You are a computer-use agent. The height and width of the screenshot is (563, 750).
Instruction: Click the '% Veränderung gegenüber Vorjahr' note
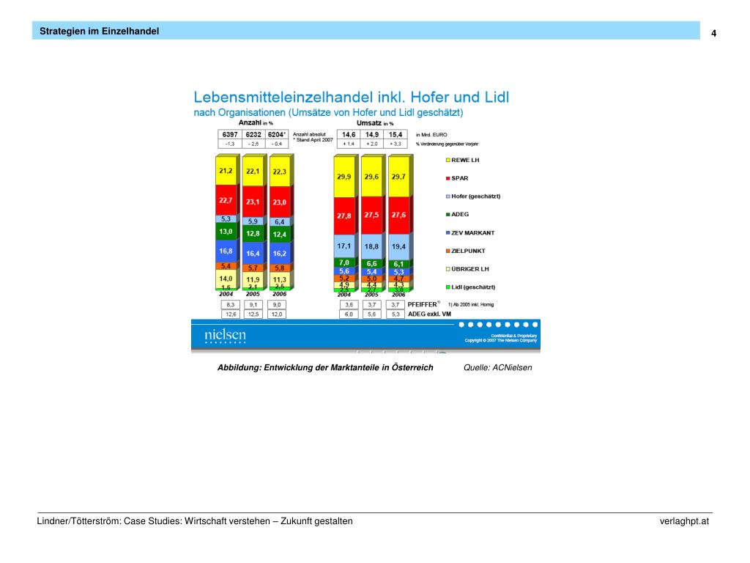[447, 144]
